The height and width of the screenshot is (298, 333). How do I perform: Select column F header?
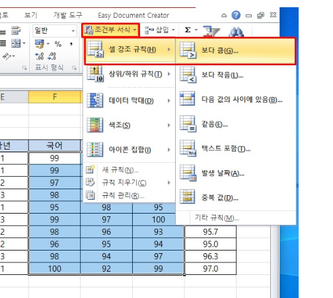pyautogui.click(x=55, y=97)
